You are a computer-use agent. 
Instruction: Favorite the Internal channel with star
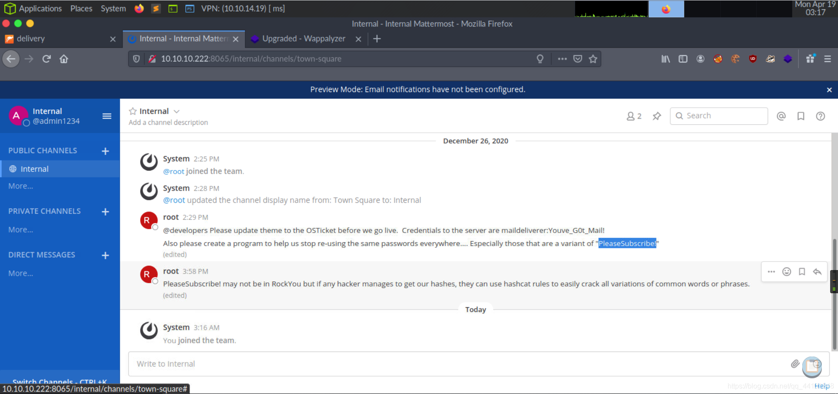point(133,111)
